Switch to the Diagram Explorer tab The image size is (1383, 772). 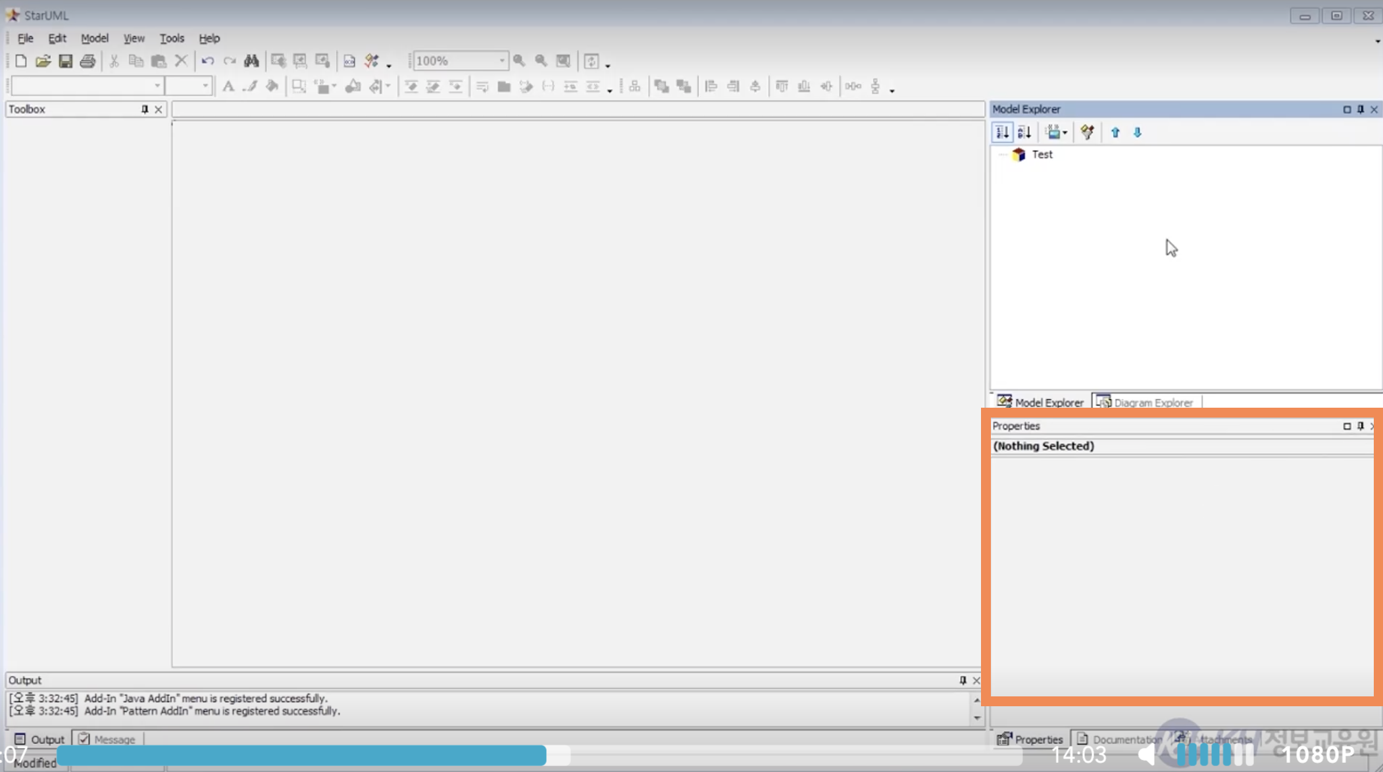[x=1146, y=402]
